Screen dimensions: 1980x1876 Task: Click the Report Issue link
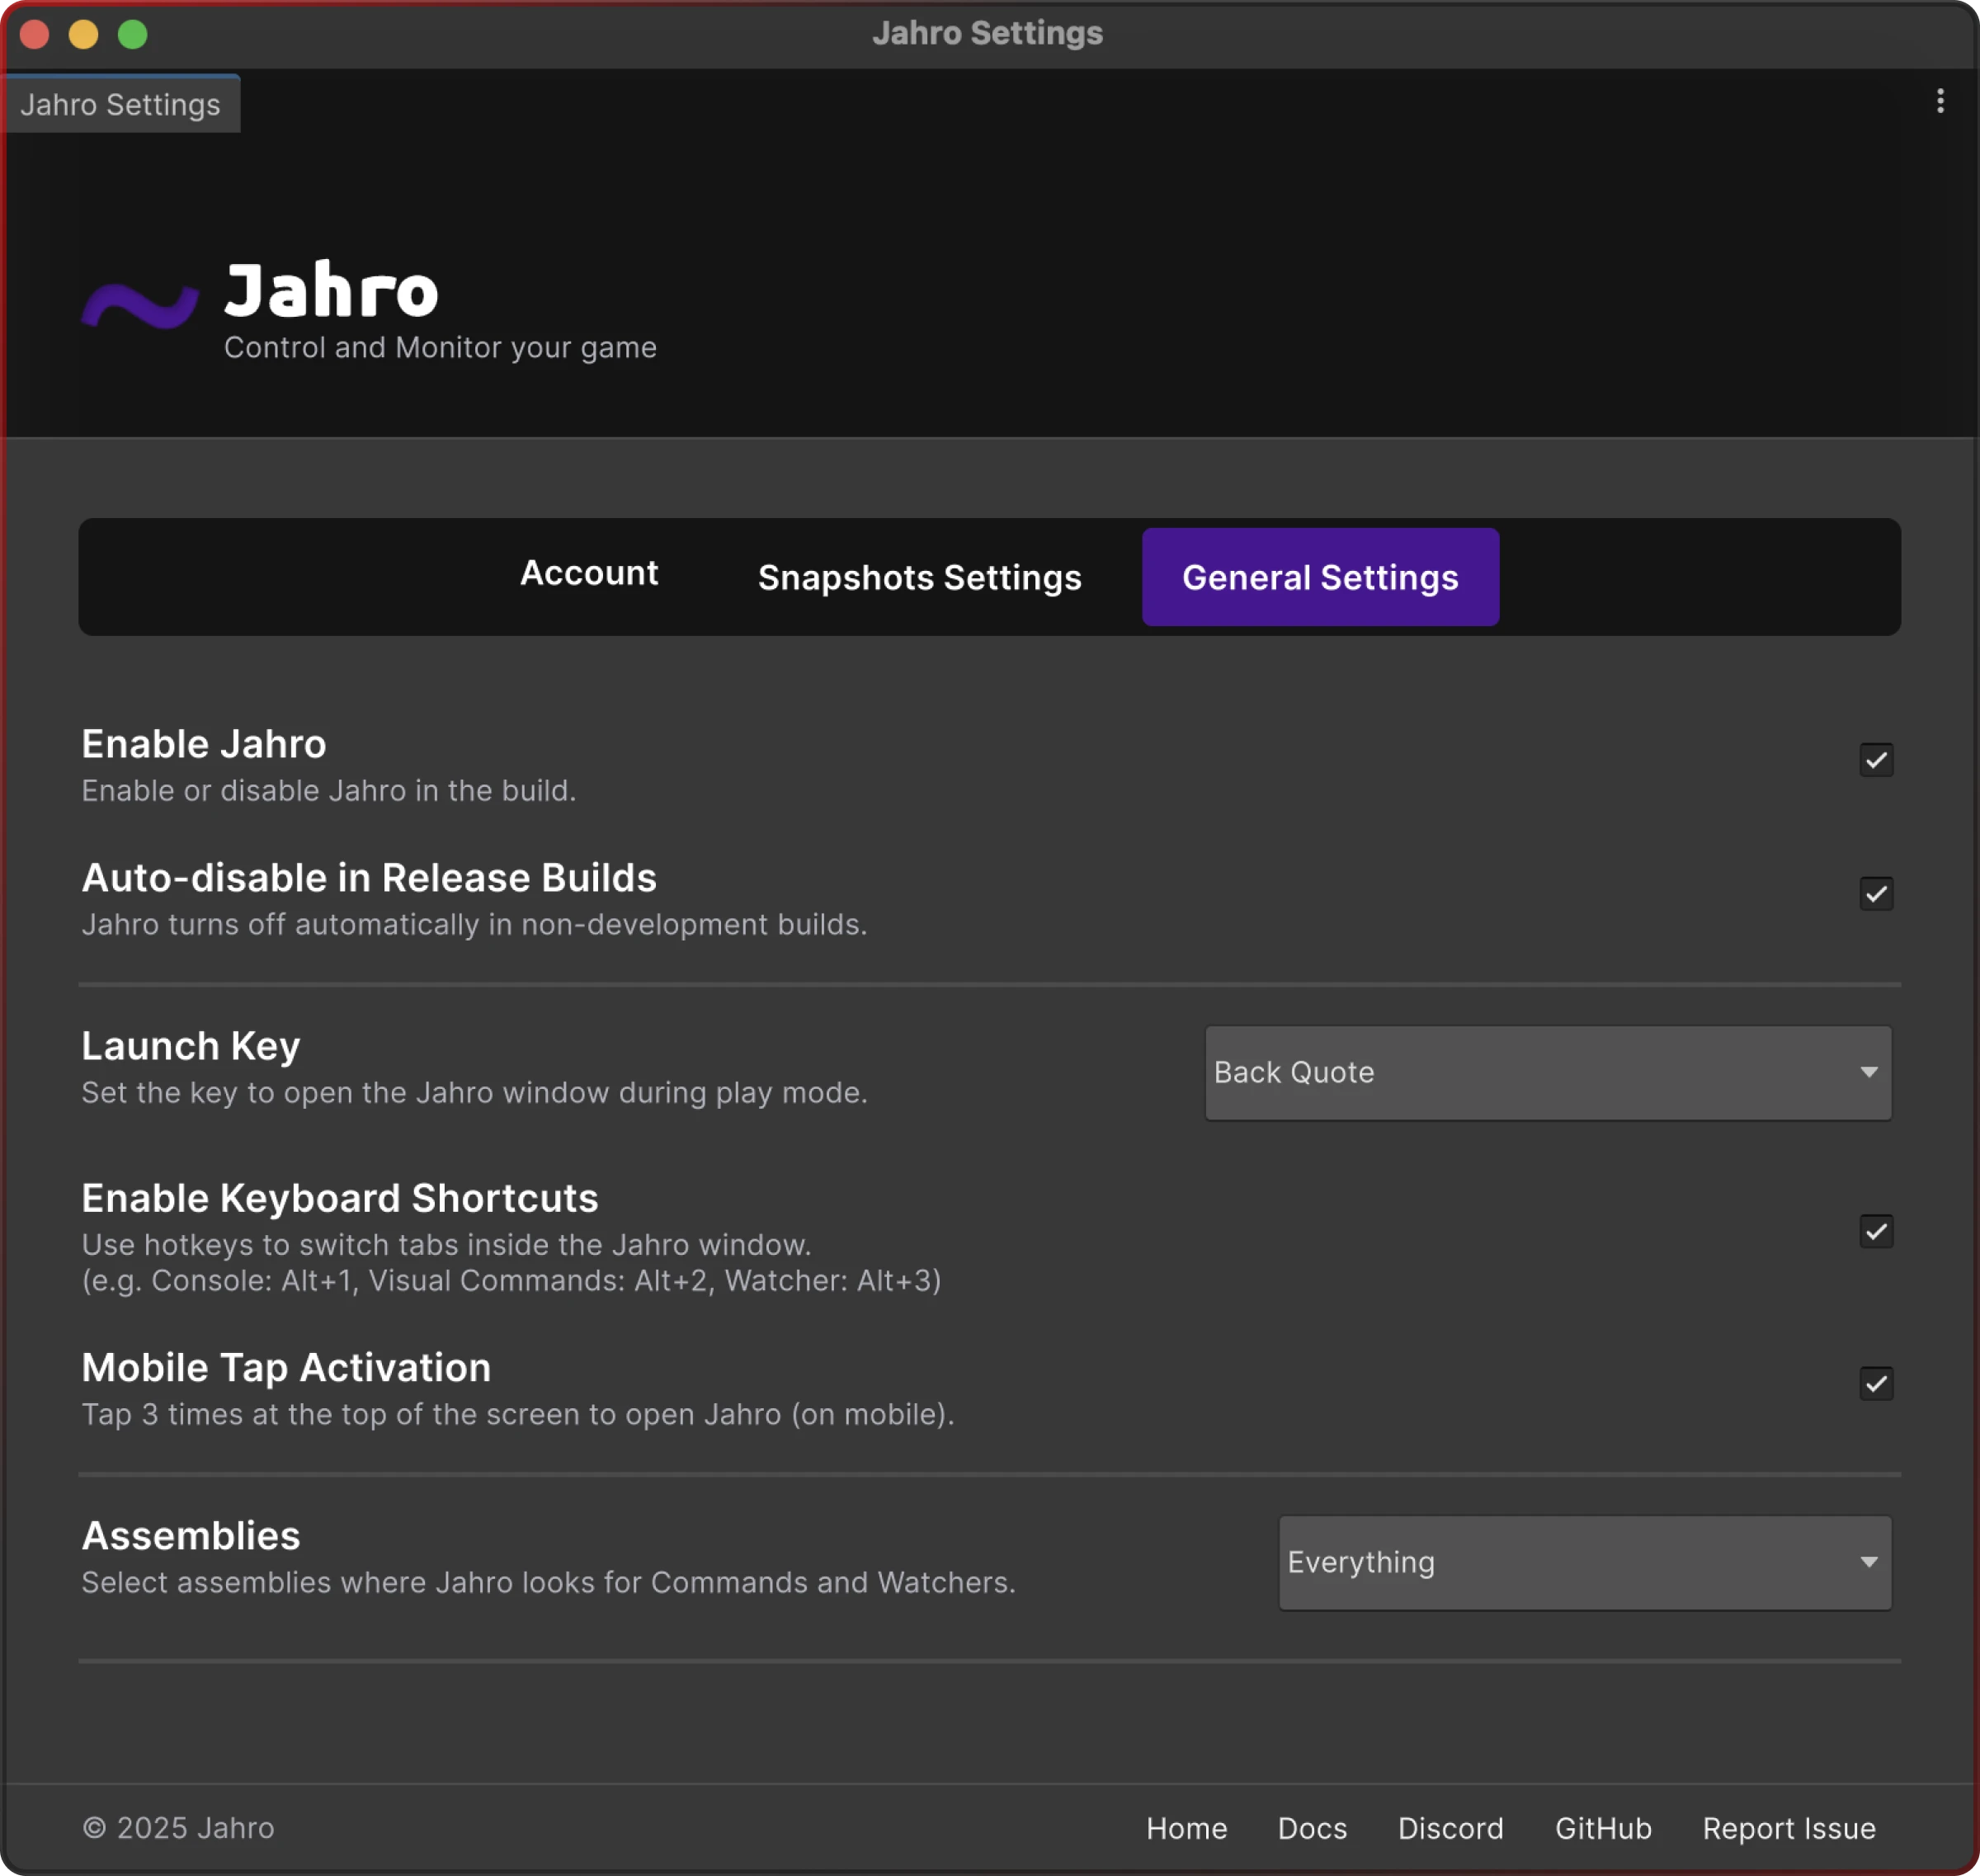pos(1789,1828)
